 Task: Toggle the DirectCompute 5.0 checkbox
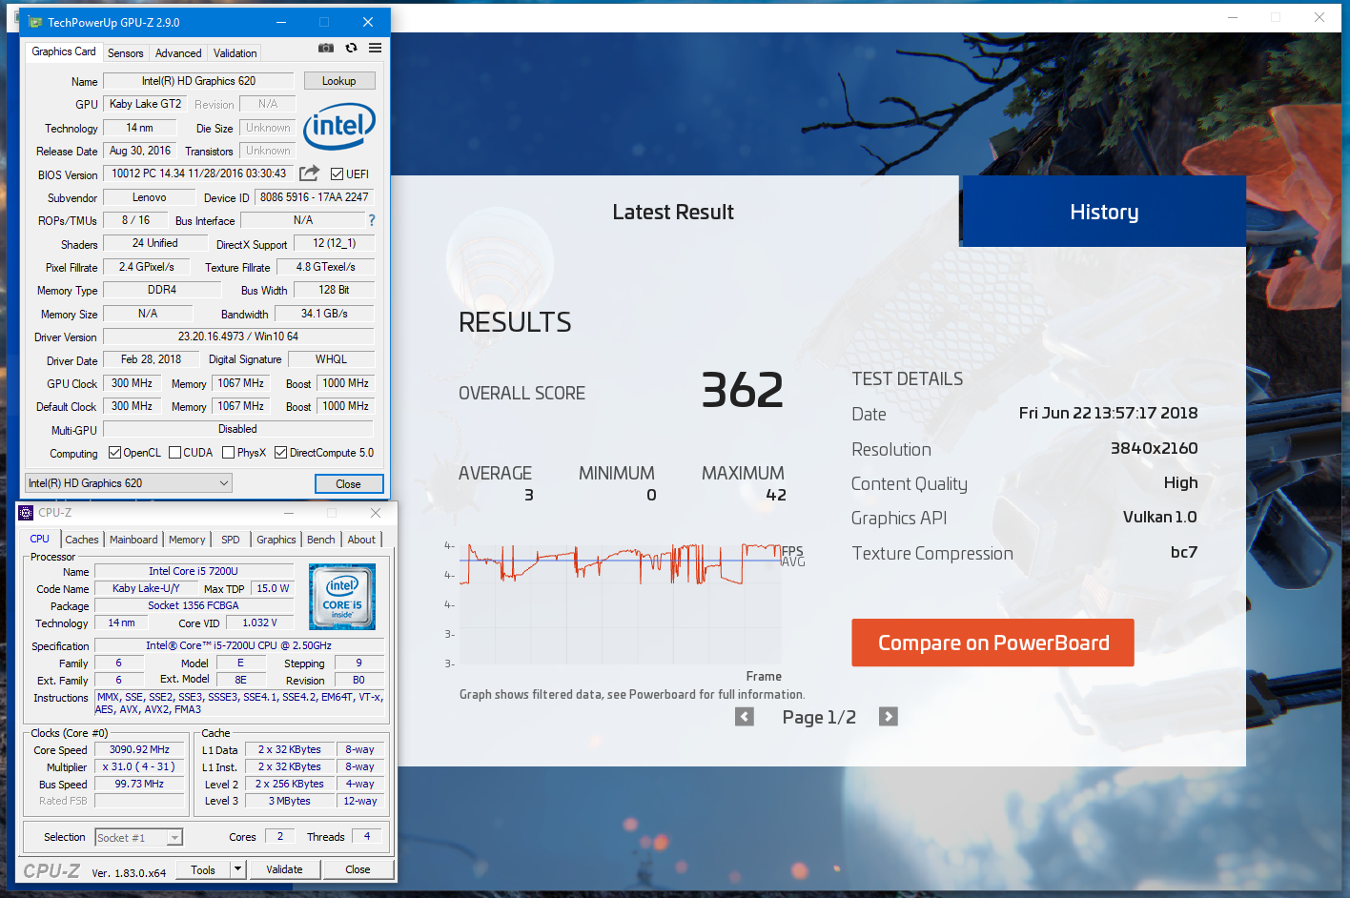click(x=280, y=453)
